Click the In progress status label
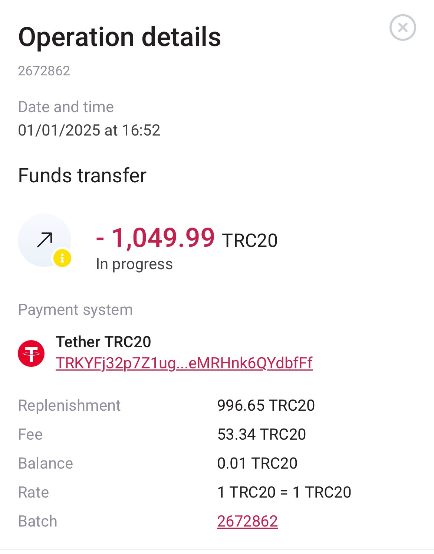The height and width of the screenshot is (554, 434). (x=134, y=264)
